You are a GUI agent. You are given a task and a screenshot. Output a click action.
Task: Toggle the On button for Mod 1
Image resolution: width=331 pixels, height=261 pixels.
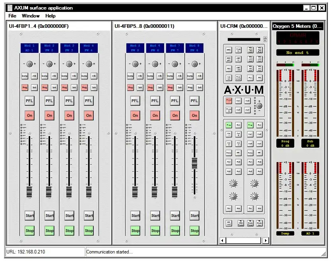[29, 115]
